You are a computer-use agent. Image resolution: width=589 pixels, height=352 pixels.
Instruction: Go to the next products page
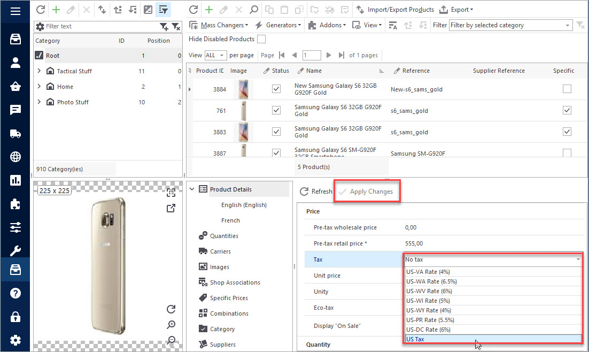pyautogui.click(x=329, y=55)
